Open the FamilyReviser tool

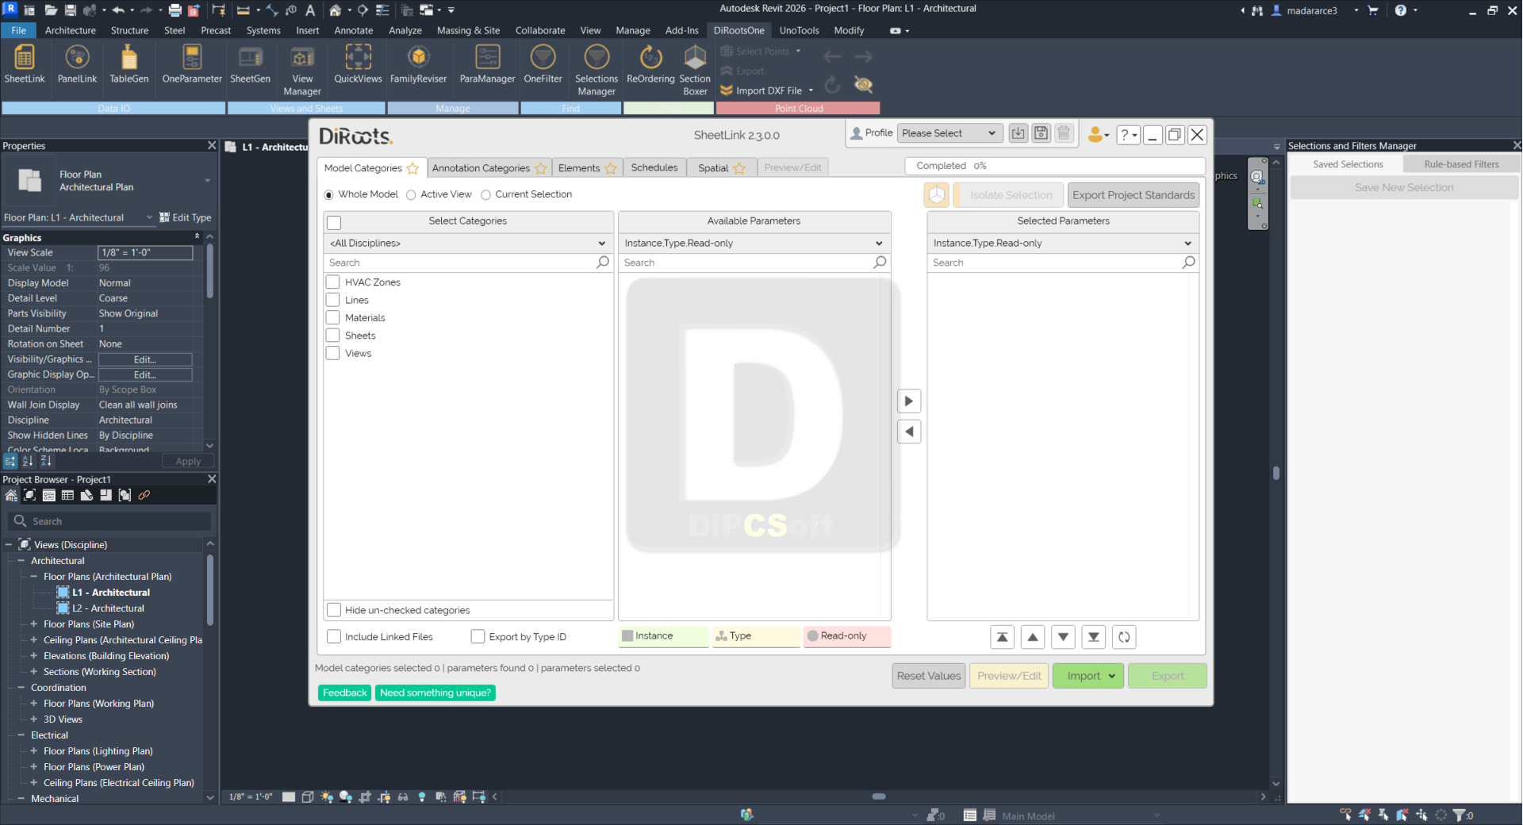click(418, 63)
